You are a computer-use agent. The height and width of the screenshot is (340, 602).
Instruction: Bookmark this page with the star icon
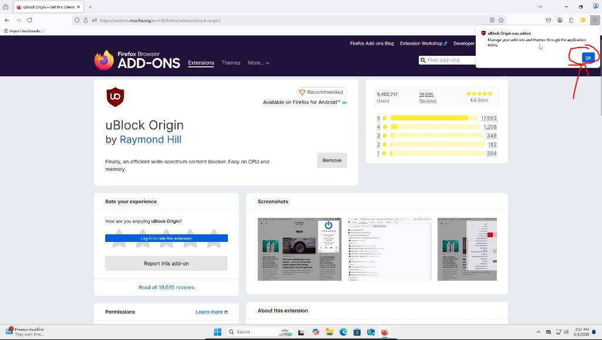[x=501, y=21]
